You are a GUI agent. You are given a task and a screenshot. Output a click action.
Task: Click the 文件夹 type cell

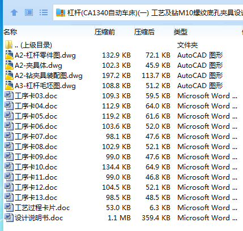tap(187, 45)
